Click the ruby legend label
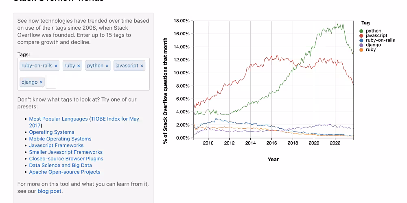The image size is (407, 203). 371,50
